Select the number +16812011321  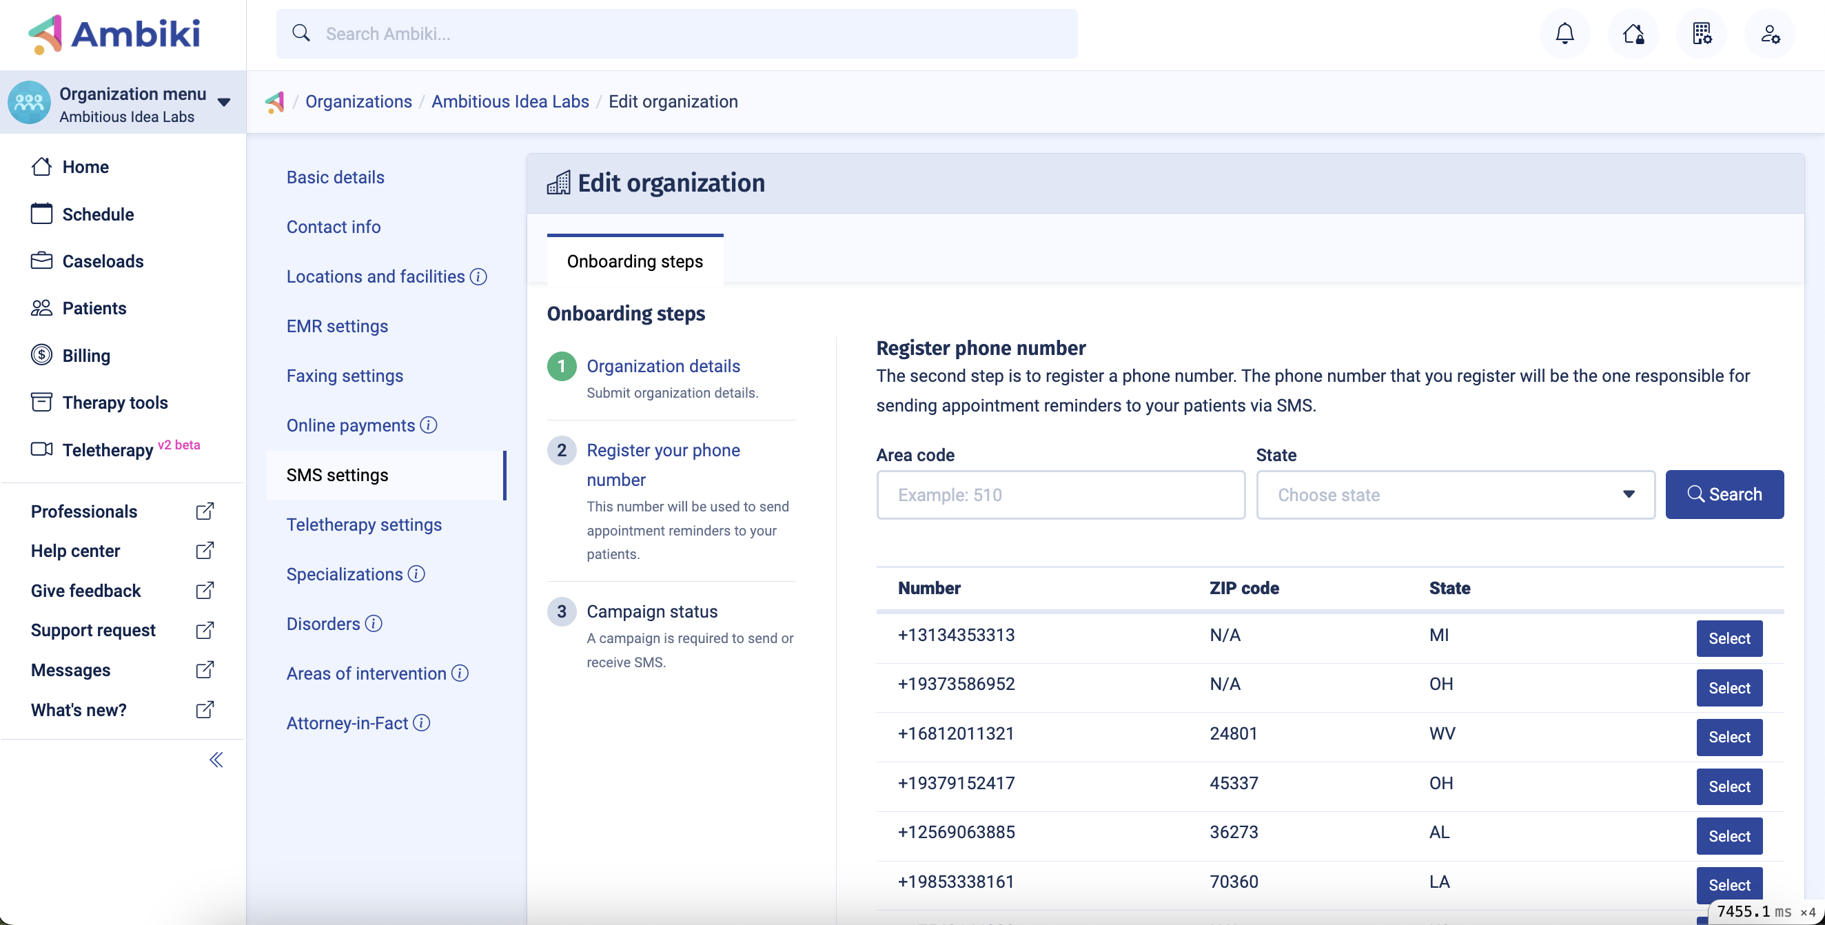(x=1729, y=737)
